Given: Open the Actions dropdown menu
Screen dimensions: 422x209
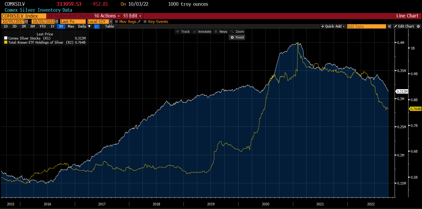Looking at the screenshot, I should pyautogui.click(x=107, y=16).
